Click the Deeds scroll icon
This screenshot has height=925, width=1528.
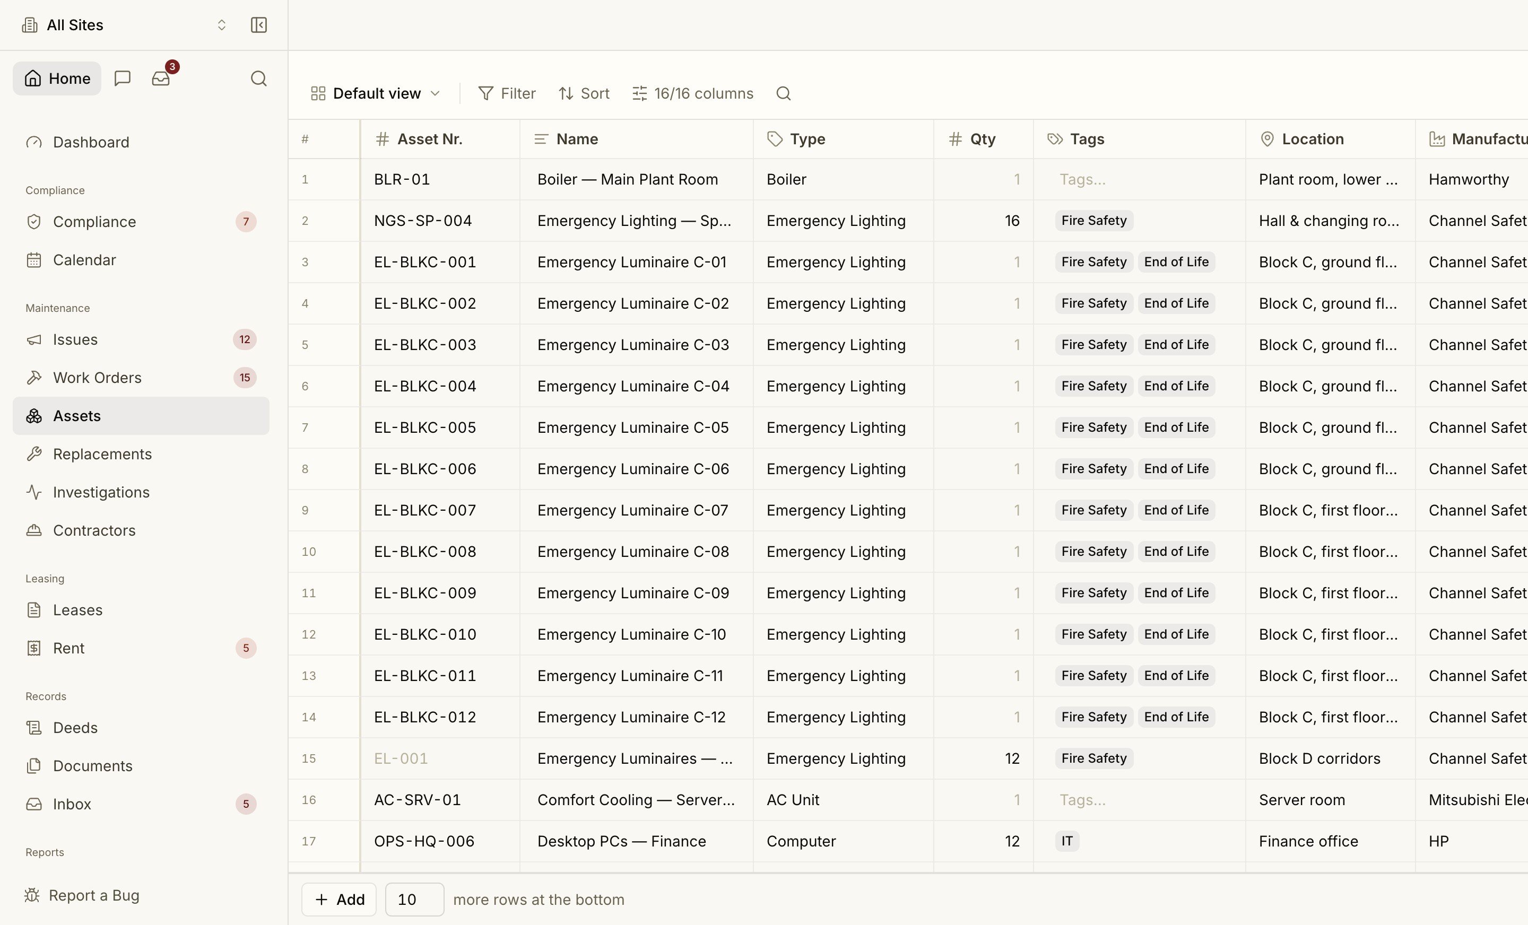click(34, 728)
